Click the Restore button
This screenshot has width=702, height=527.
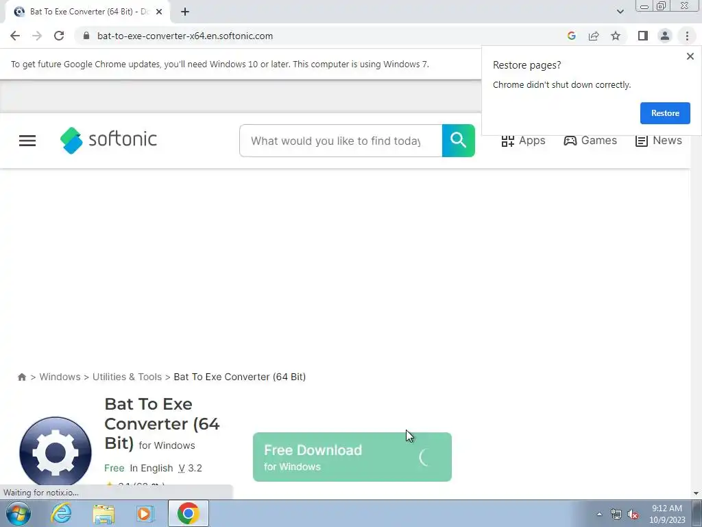point(665,113)
